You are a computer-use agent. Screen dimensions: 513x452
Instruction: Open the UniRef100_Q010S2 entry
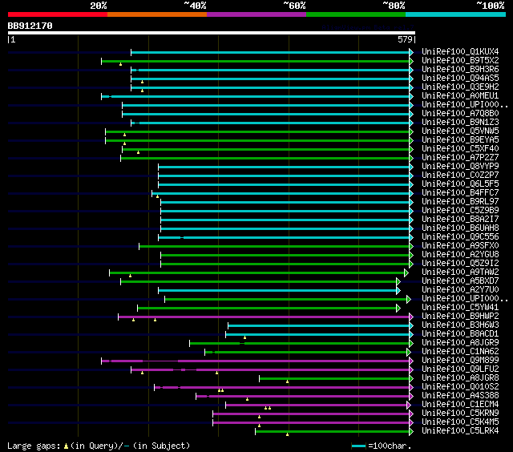pyautogui.click(x=460, y=387)
